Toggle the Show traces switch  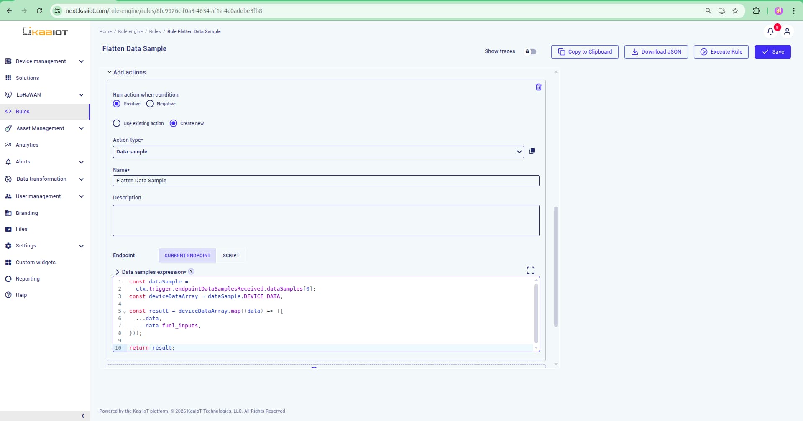pos(531,52)
